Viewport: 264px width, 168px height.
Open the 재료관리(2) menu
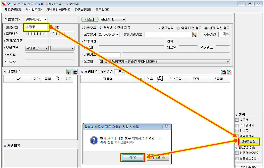13,10
